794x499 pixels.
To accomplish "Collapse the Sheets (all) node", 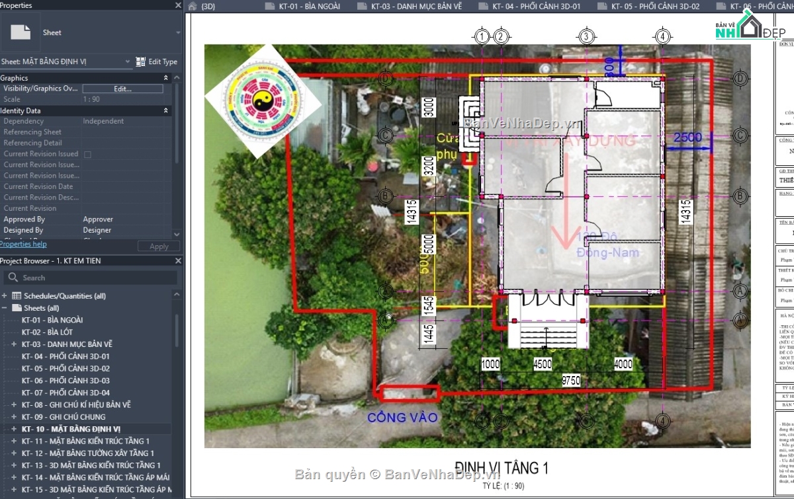I will [x=5, y=308].
